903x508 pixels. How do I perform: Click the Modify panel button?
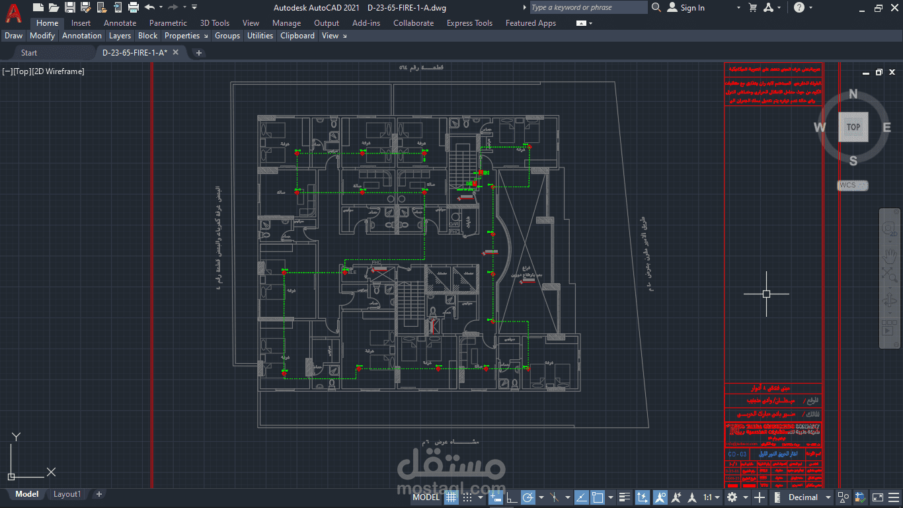point(42,36)
